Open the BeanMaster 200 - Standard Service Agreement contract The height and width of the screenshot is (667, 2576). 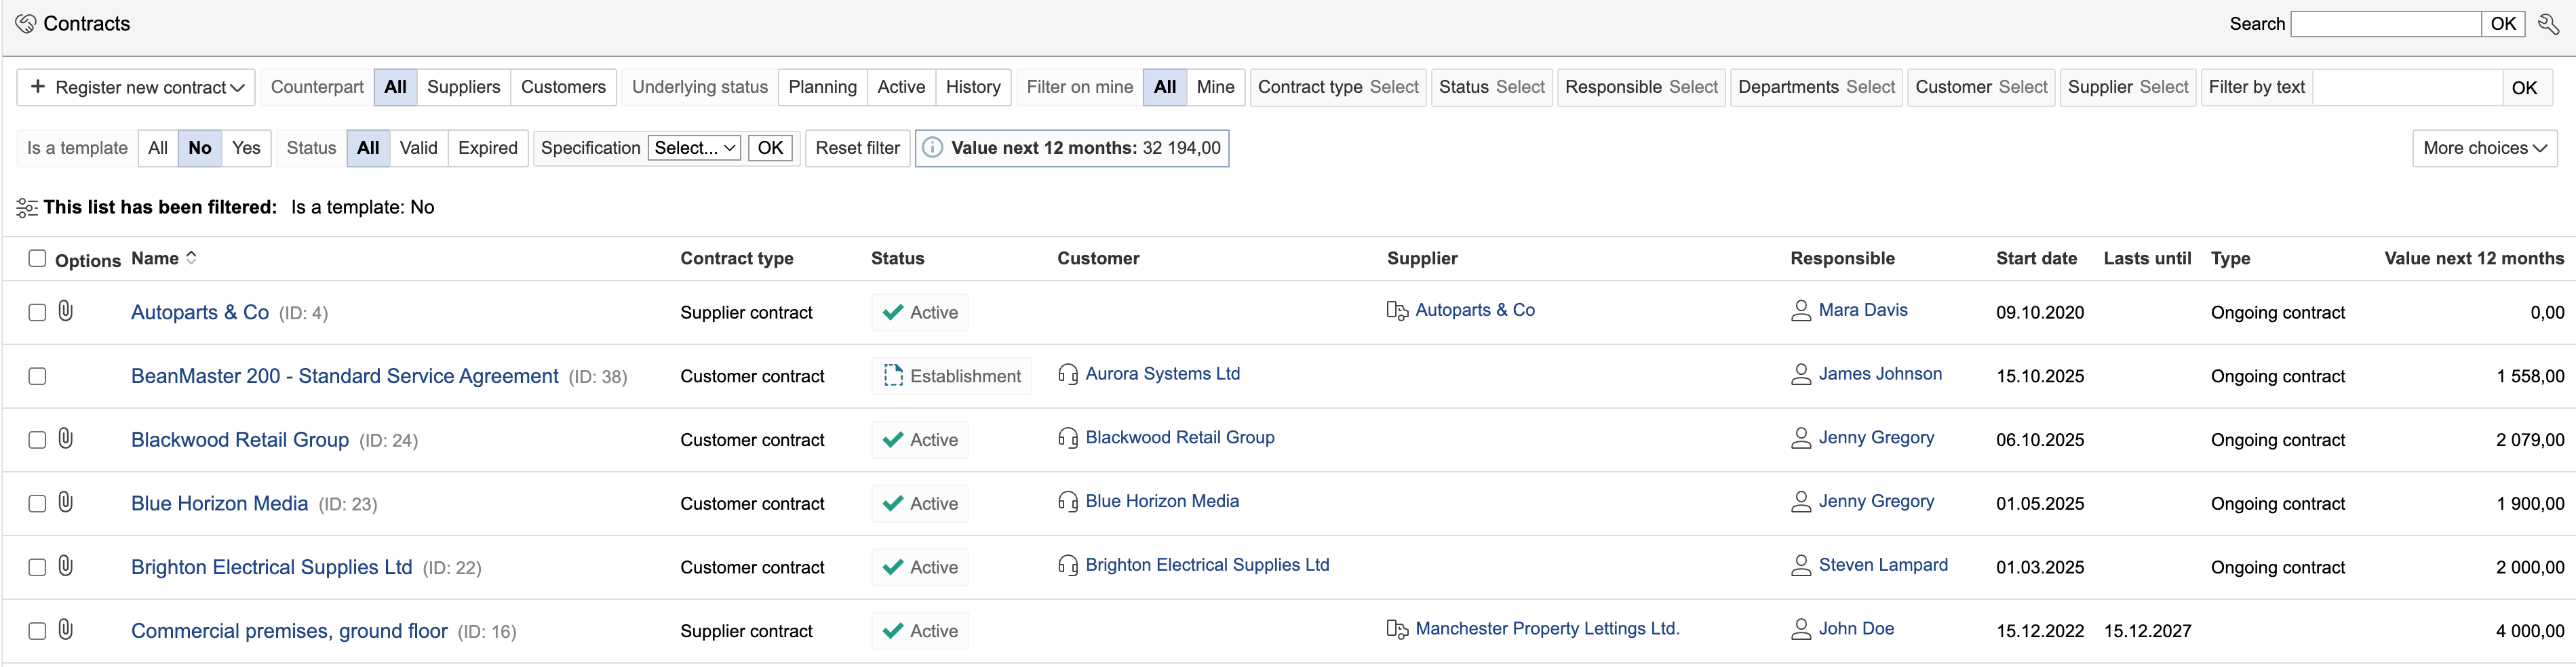click(x=345, y=376)
